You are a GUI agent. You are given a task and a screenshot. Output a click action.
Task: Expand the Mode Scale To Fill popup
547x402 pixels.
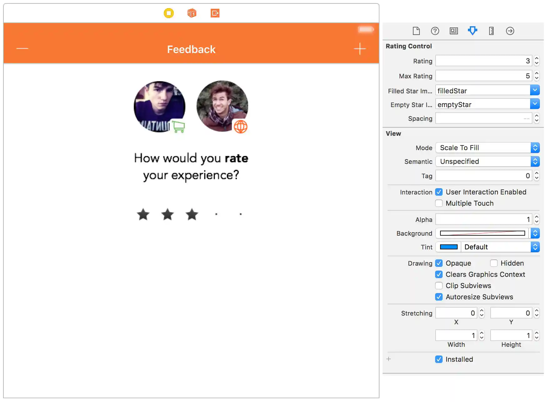[487, 148]
